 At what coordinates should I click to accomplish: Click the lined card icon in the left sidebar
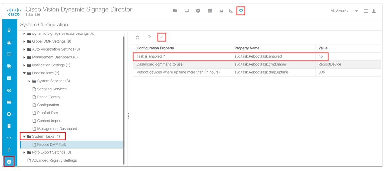(x=9, y=102)
